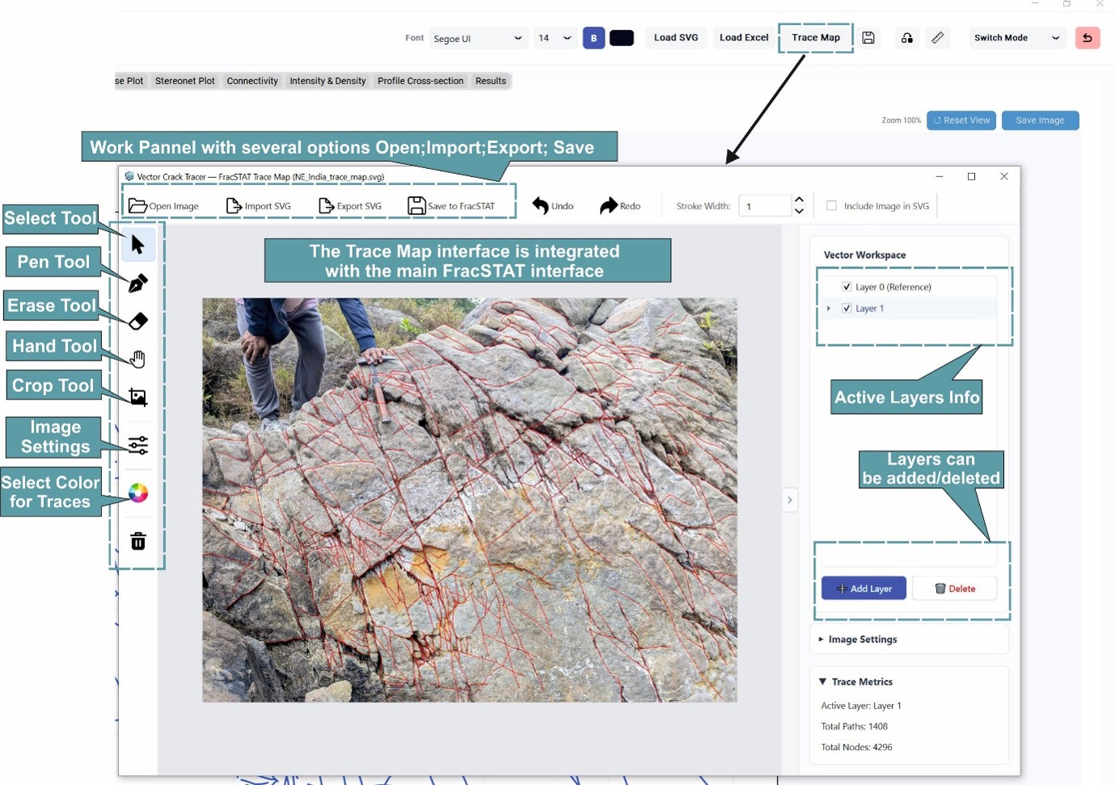This screenshot has height=785, width=1115.
Task: Open the Segoe UI font dropdown
Action: (x=479, y=38)
